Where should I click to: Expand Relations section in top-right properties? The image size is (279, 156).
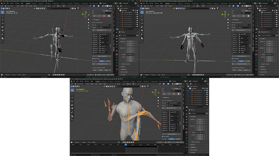(x=263, y=67)
